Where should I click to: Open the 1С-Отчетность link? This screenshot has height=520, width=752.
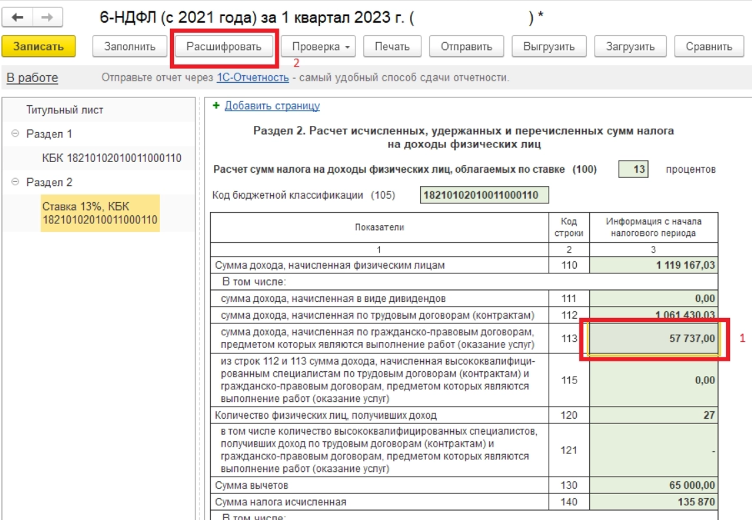(x=253, y=78)
